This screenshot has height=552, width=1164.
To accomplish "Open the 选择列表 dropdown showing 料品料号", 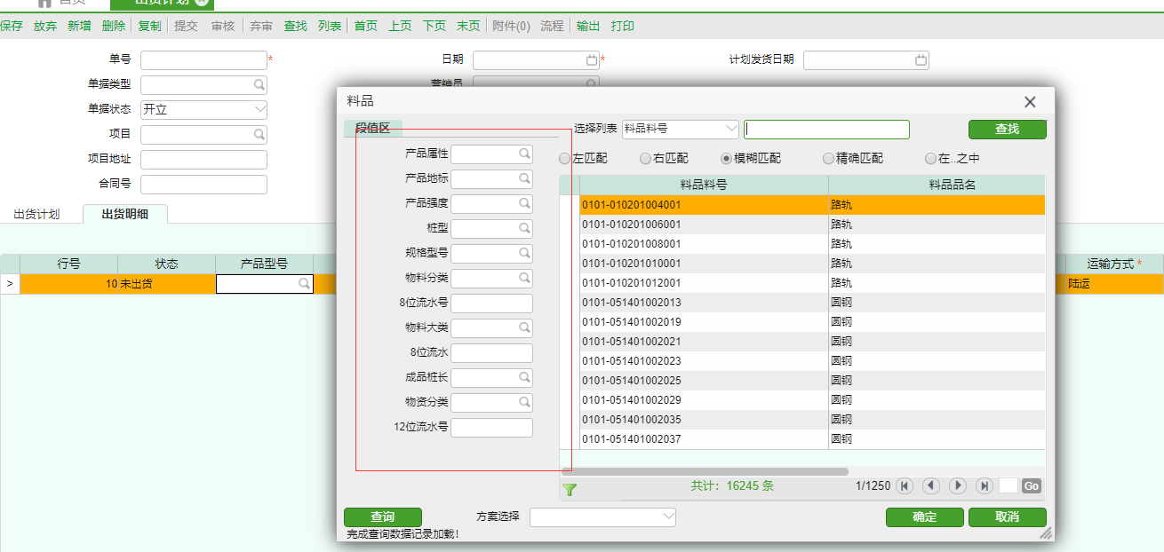I will [x=732, y=129].
